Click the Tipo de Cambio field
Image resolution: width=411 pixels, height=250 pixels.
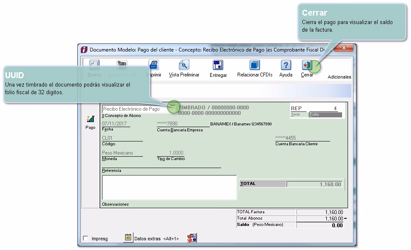(x=170, y=153)
